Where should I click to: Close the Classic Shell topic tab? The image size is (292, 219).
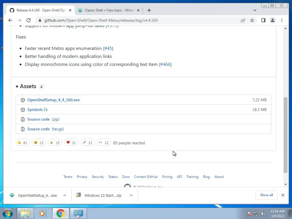[138, 10]
